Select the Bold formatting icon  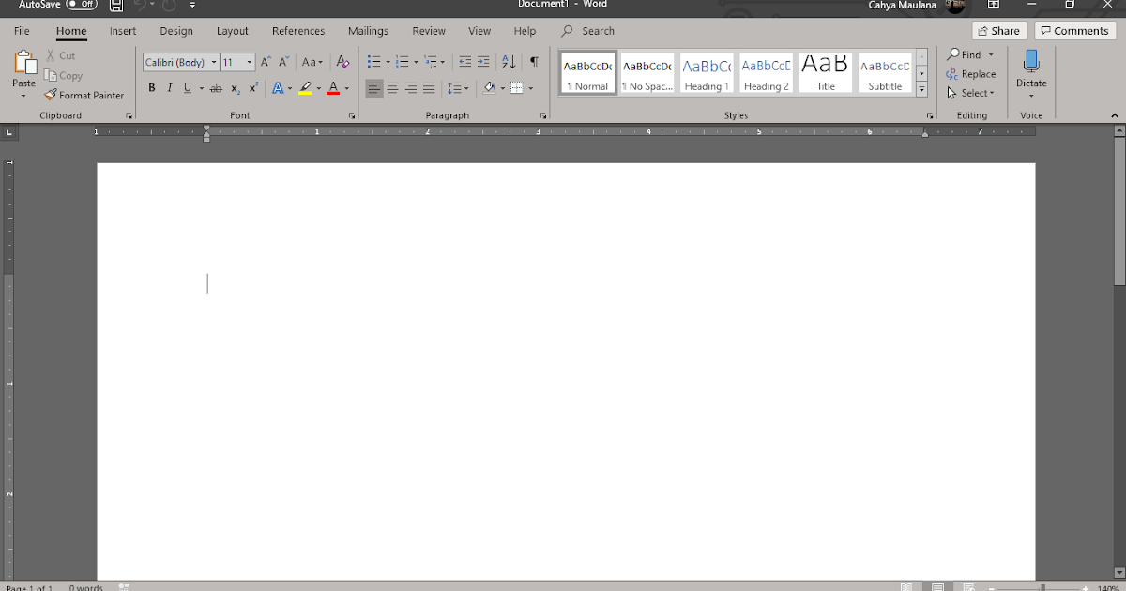151,87
